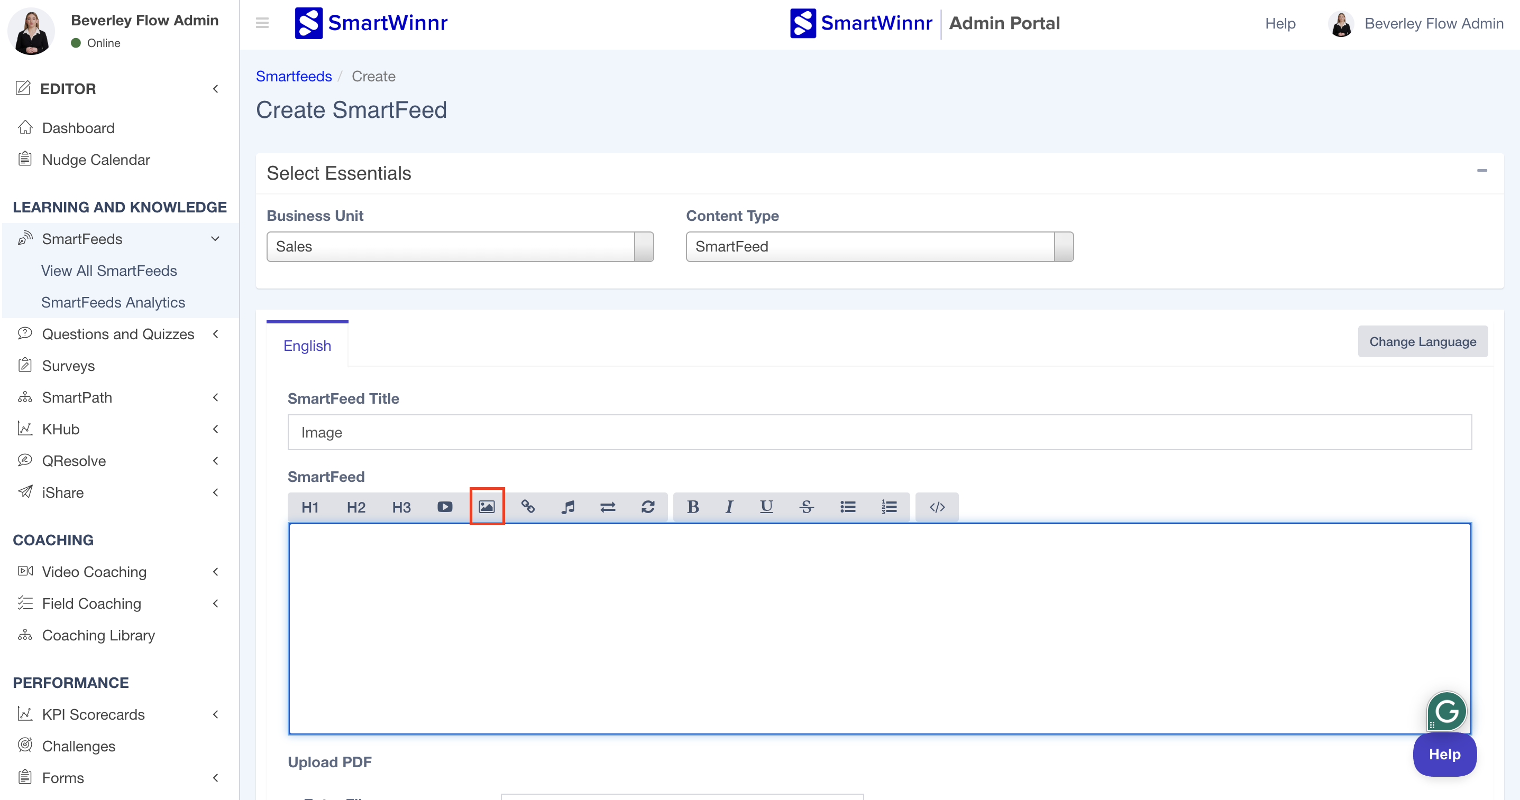Click the audio music note icon
This screenshot has width=1520, height=800.
567,506
